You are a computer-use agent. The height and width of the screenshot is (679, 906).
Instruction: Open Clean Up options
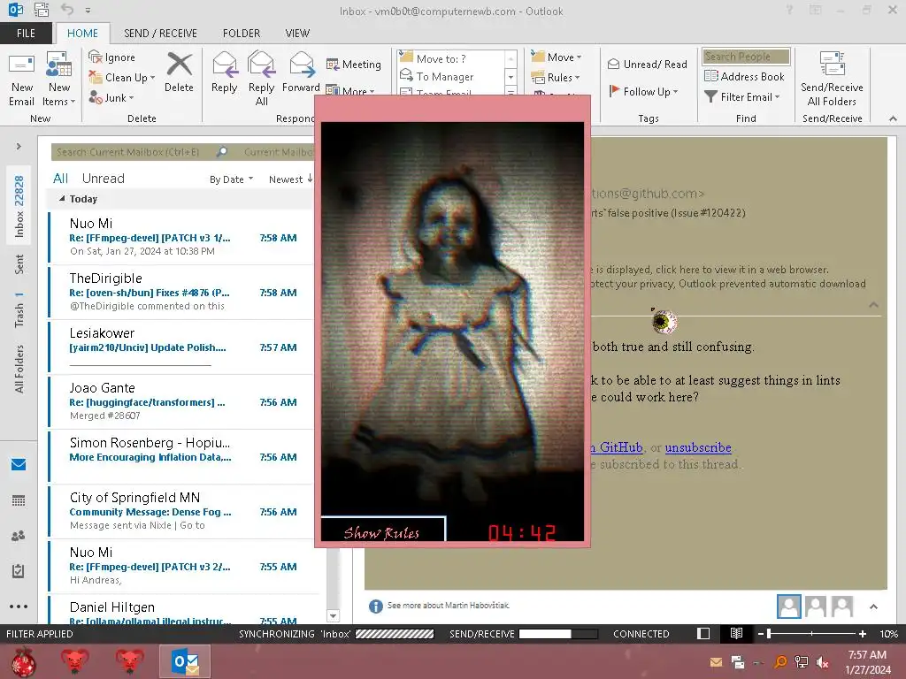[122, 78]
